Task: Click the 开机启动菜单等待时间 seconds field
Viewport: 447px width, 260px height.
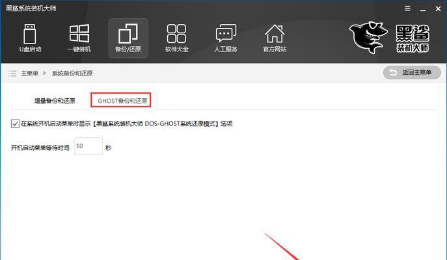Action: coord(88,146)
